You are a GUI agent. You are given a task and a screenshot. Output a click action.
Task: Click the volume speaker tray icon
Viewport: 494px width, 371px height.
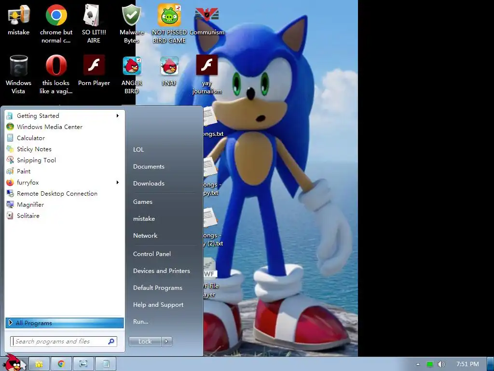coord(441,364)
